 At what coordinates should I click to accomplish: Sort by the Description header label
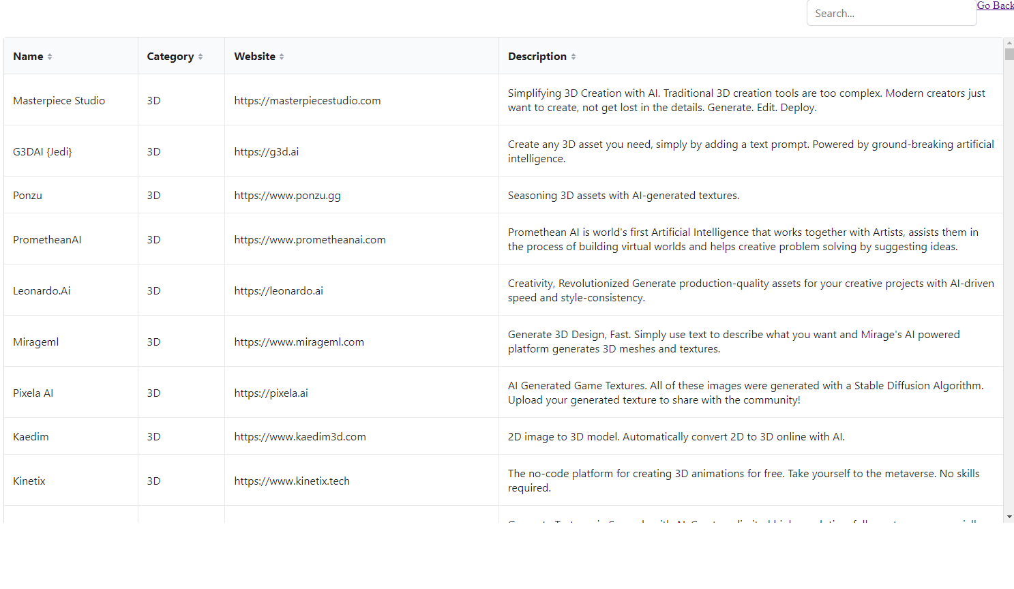pyautogui.click(x=537, y=57)
